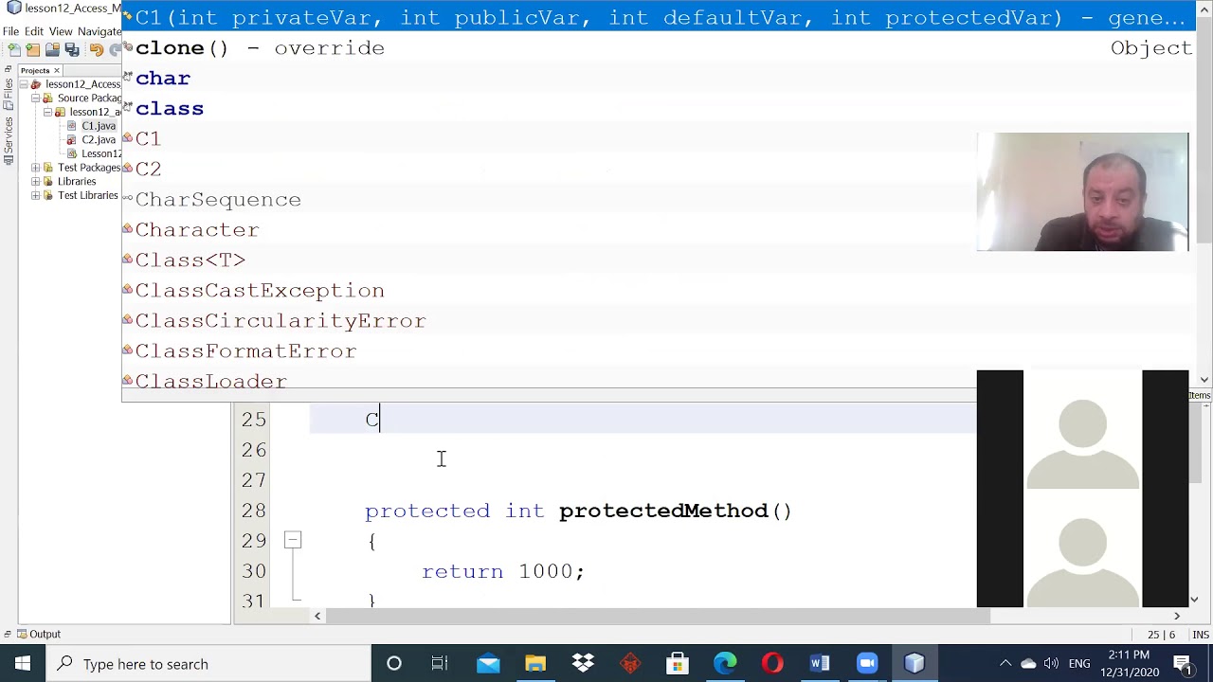Screen dimensions: 1213x682
Task: Collapse the Source Packages node
Action: pos(35,99)
